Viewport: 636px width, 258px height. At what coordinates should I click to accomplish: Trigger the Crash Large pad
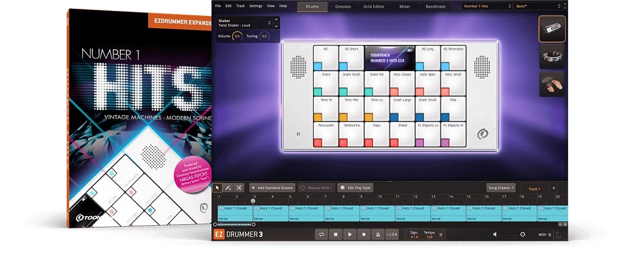(x=402, y=108)
